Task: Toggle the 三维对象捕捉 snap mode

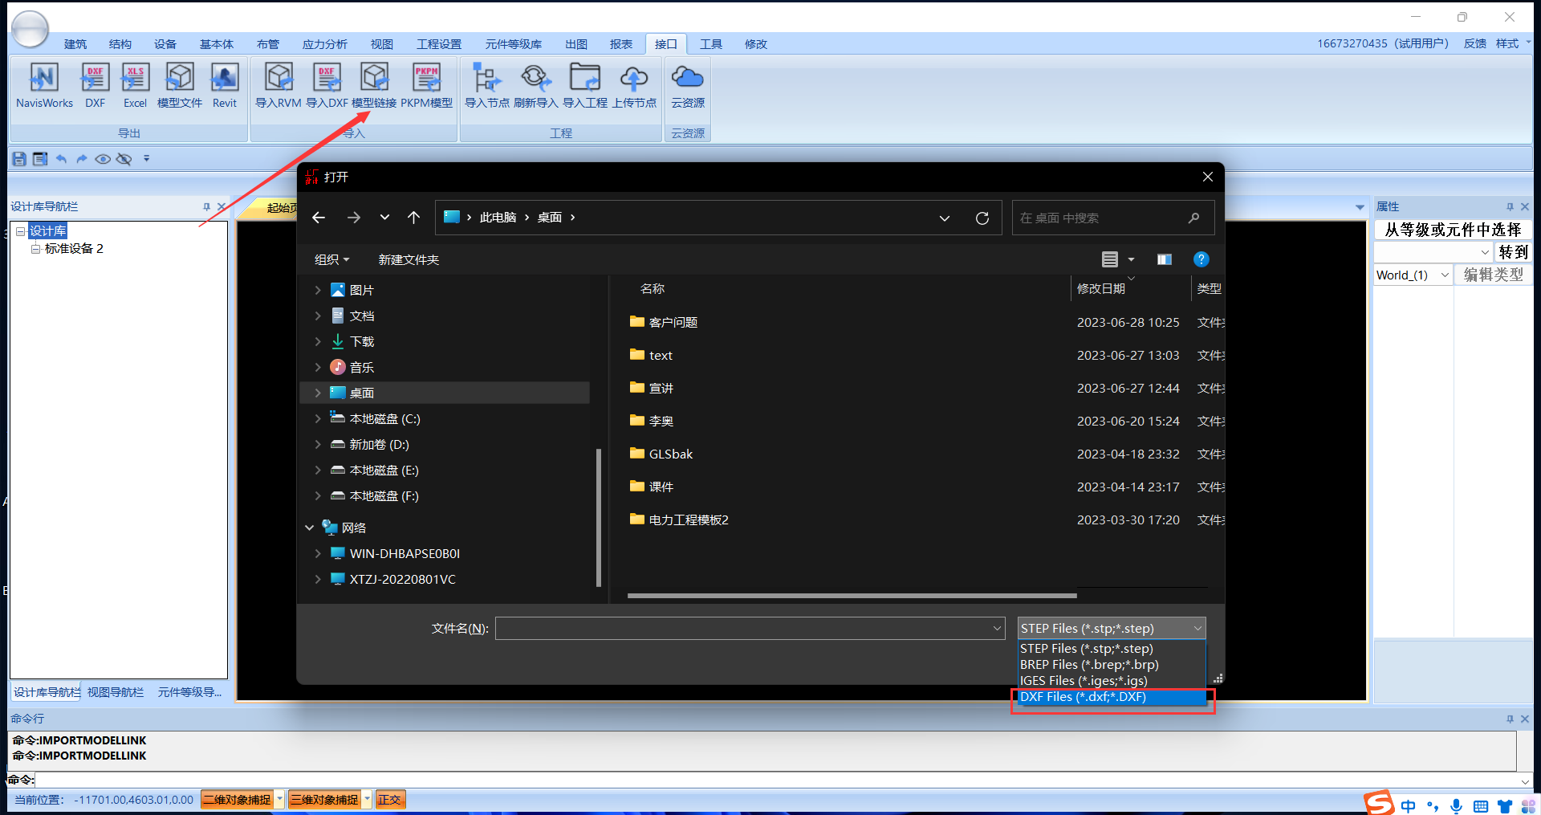Action: coord(325,800)
